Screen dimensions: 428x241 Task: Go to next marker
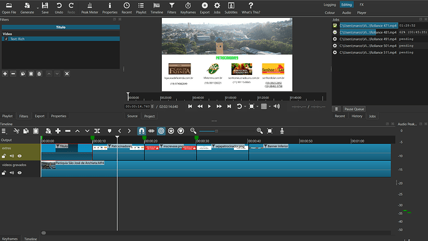[x=129, y=131]
